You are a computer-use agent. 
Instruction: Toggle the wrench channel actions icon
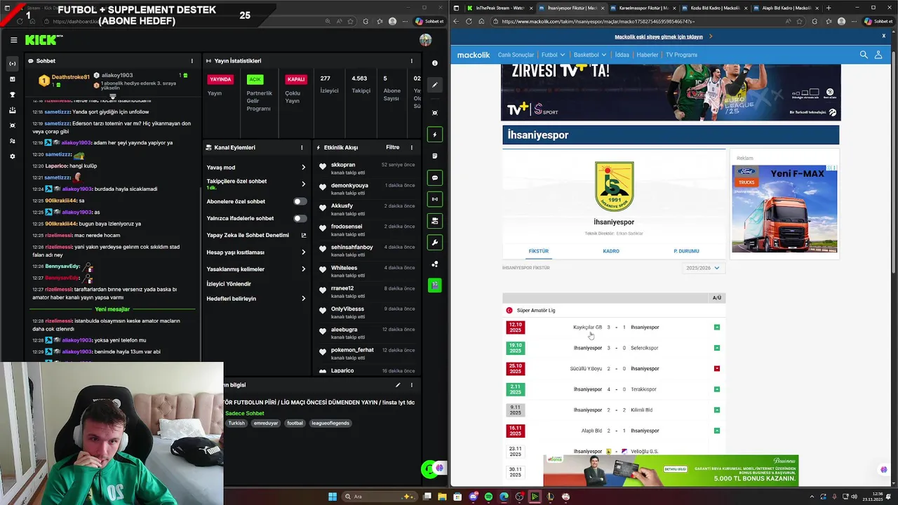(x=435, y=243)
